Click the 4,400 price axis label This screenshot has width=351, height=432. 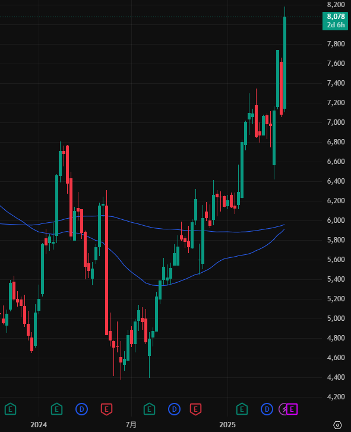pyautogui.click(x=336, y=377)
